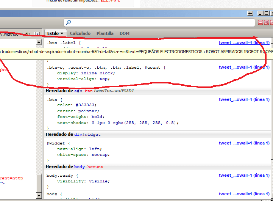Click the struck-through "nowrap" value
This screenshot has width=273, height=201.
click(100, 155)
